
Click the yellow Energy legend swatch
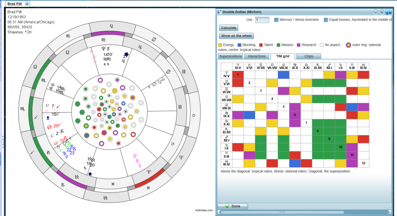tap(220, 45)
